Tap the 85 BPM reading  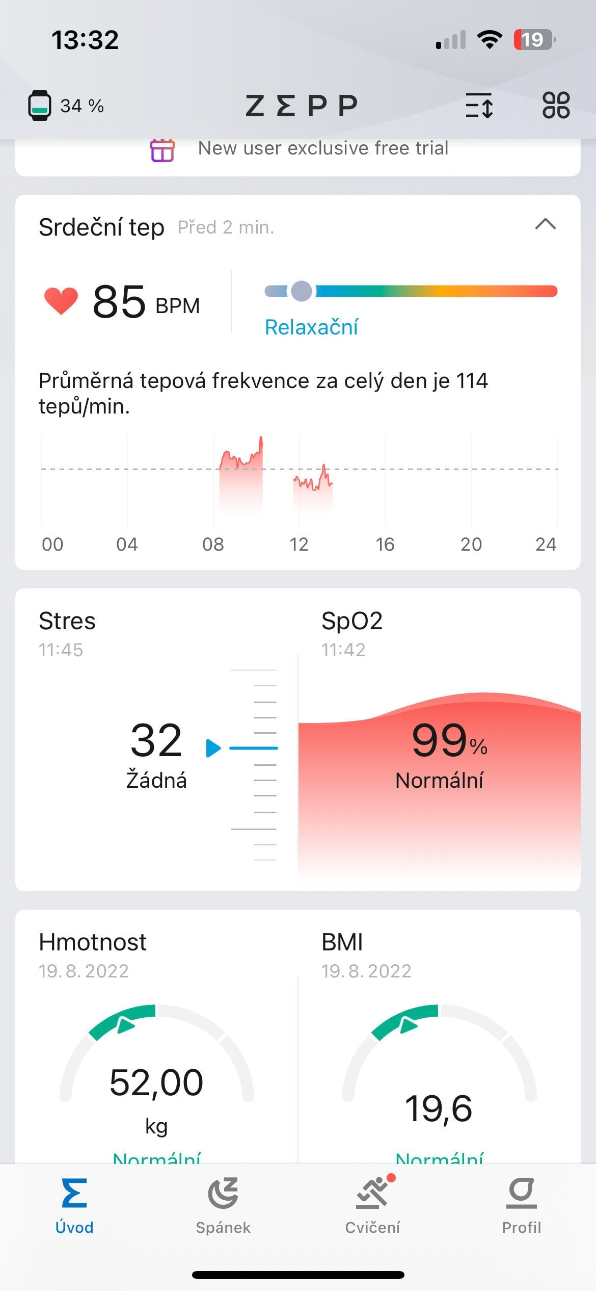click(146, 302)
